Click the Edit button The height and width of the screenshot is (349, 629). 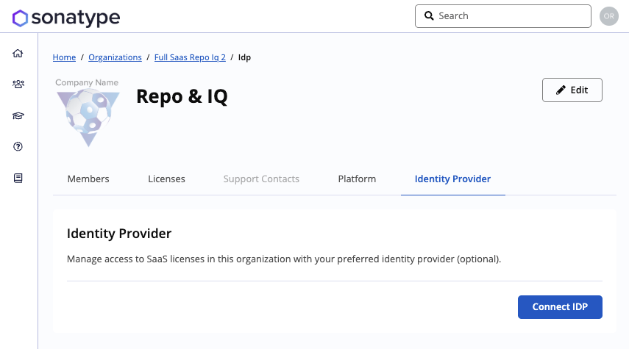pyautogui.click(x=572, y=90)
